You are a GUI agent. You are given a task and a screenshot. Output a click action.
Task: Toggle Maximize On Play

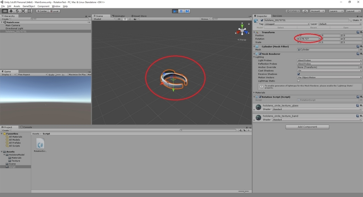(x=77, y=75)
